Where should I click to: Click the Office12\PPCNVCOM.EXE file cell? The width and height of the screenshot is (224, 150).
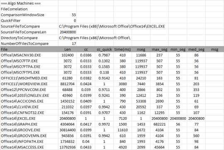(29, 90)
